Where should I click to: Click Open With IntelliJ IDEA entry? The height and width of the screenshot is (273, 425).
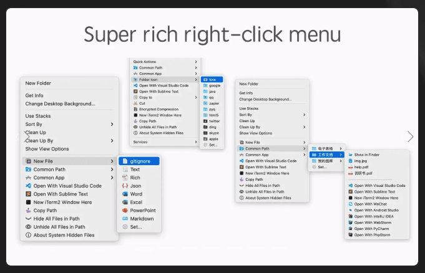pyautogui.click(x=377, y=216)
